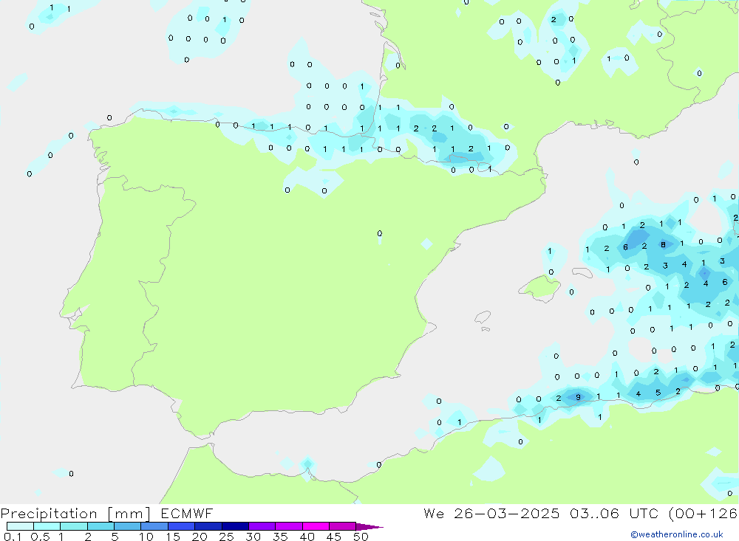Click the '0.5' legend scale label

(x=40, y=537)
